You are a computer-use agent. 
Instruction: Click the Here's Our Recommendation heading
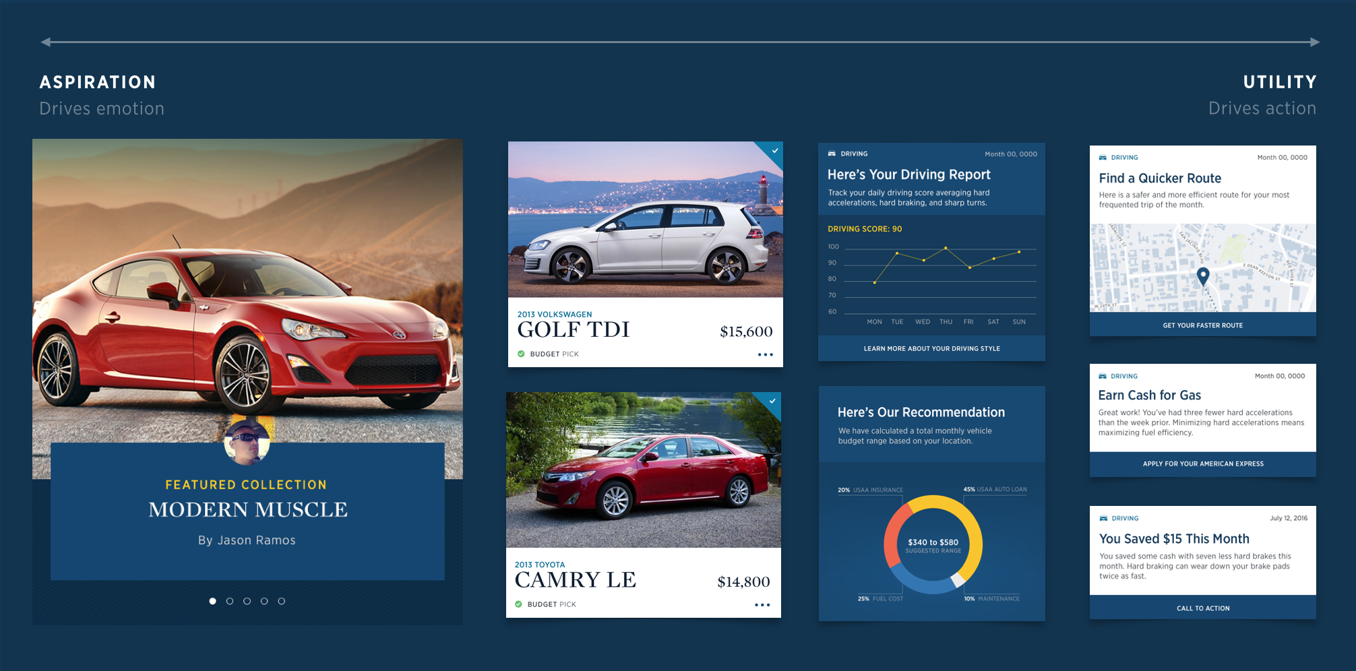pos(921,412)
